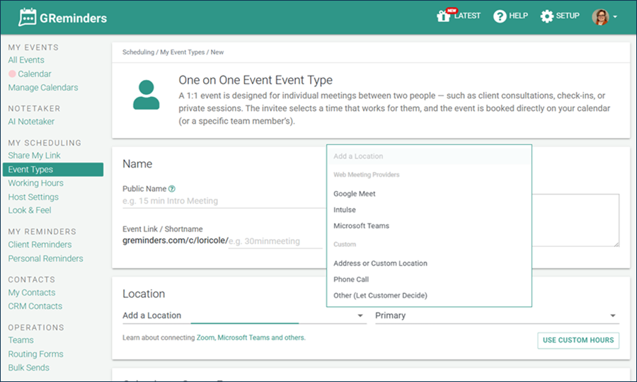This screenshot has width=637, height=382.
Task: Click the Use Custom Hours button
Action: [578, 340]
